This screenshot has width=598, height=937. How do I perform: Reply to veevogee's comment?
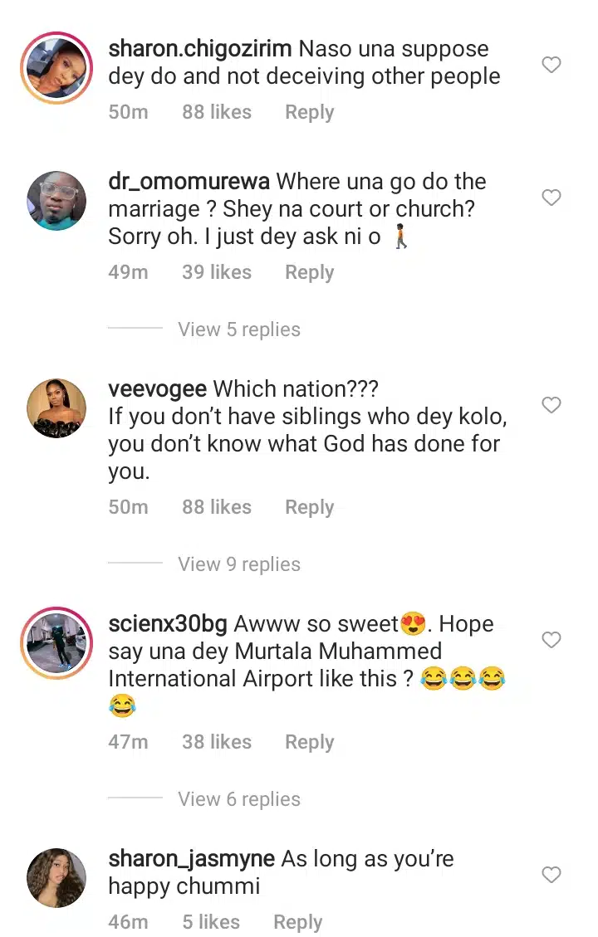[309, 507]
